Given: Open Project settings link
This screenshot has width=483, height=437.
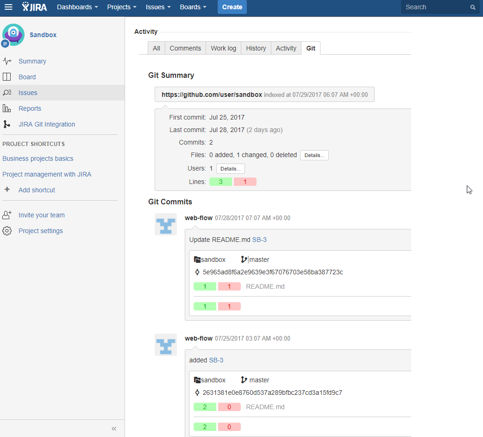Looking at the screenshot, I should (x=41, y=230).
